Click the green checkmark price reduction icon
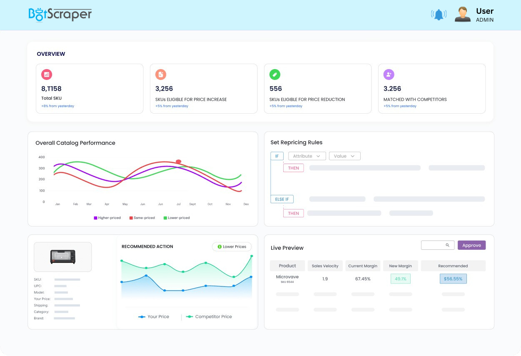Viewport: 521px width, 356px height. pyautogui.click(x=274, y=74)
